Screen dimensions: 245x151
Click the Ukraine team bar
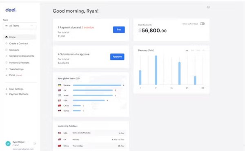click(x=97, y=85)
